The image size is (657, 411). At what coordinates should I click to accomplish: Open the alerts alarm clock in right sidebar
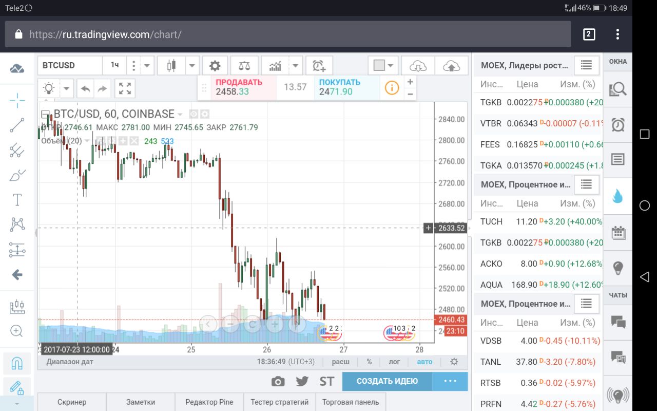[618, 124]
